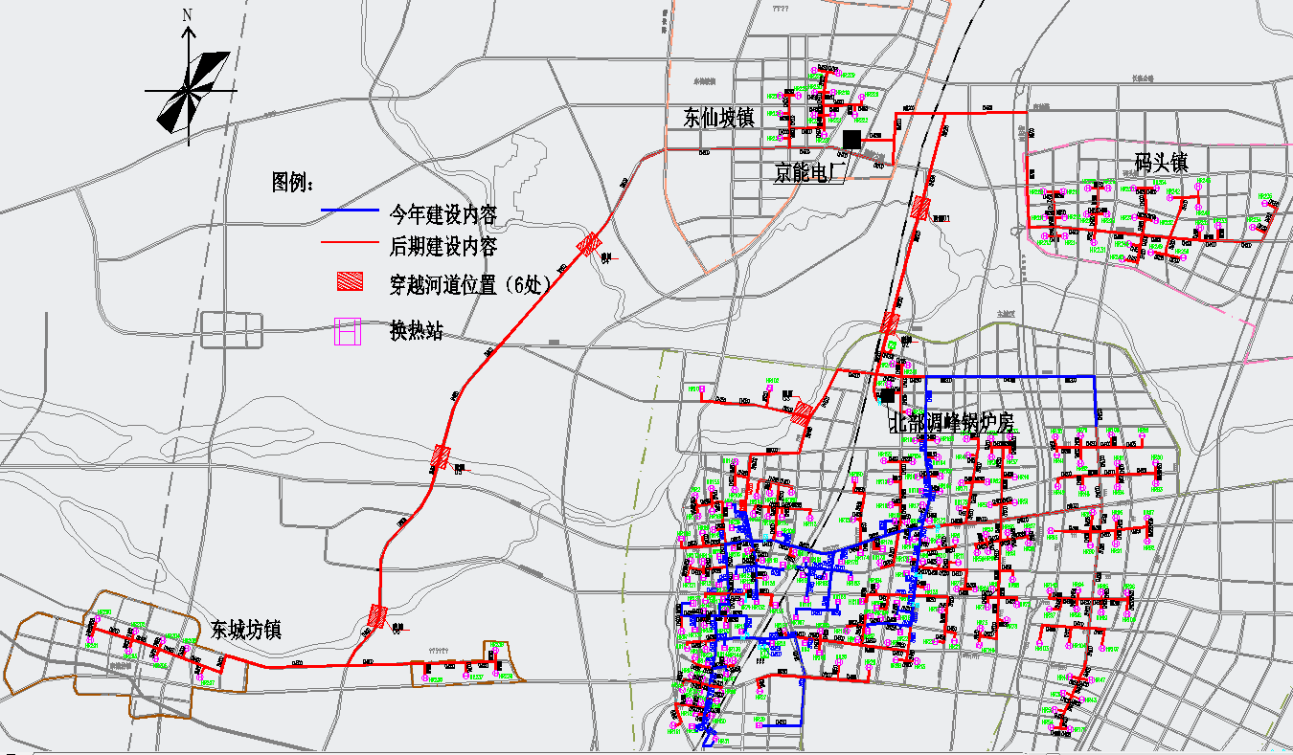Image resolution: width=1293 pixels, height=755 pixels.
Task: Click the black square marking 北部调峰锅炉房
Action: [888, 395]
